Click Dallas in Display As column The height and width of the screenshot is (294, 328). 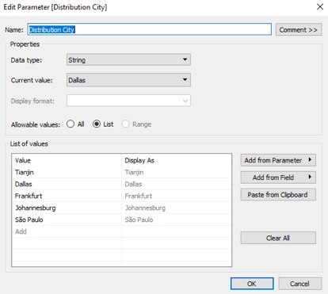click(177, 184)
